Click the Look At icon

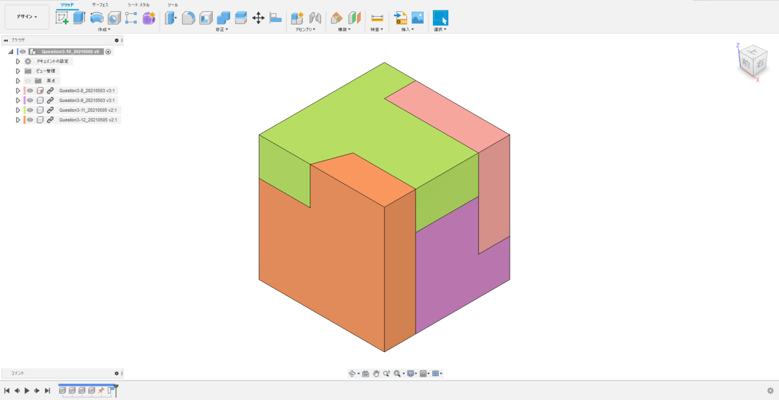[x=365, y=373]
